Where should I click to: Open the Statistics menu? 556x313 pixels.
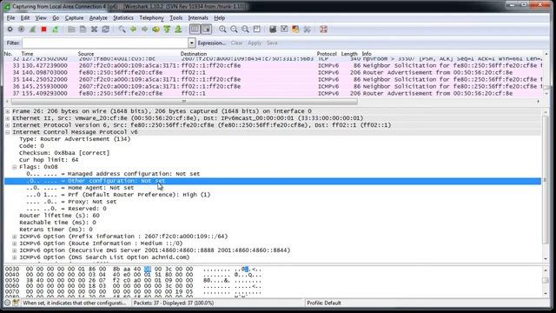click(x=123, y=17)
